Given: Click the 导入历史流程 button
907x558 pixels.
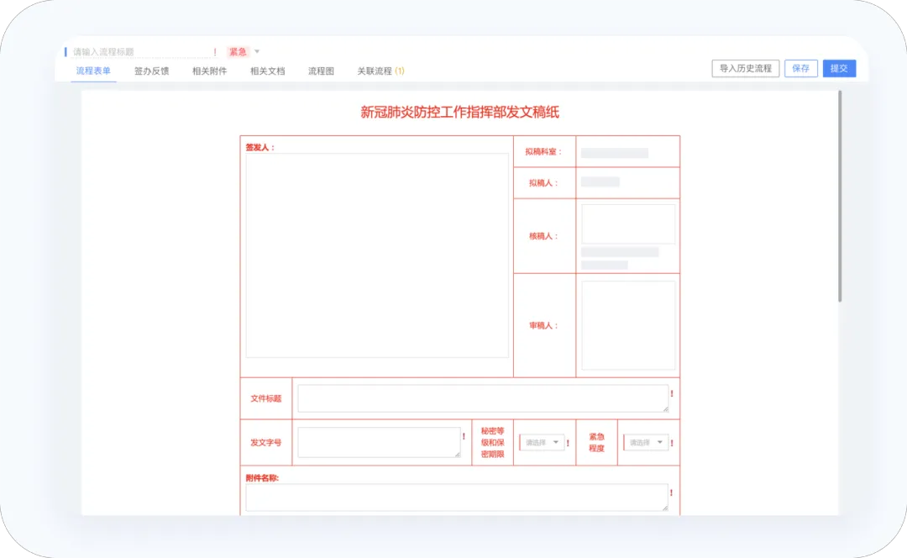Looking at the screenshot, I should pyautogui.click(x=745, y=69).
